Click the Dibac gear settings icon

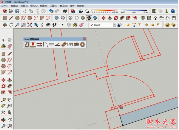click(x=82, y=45)
